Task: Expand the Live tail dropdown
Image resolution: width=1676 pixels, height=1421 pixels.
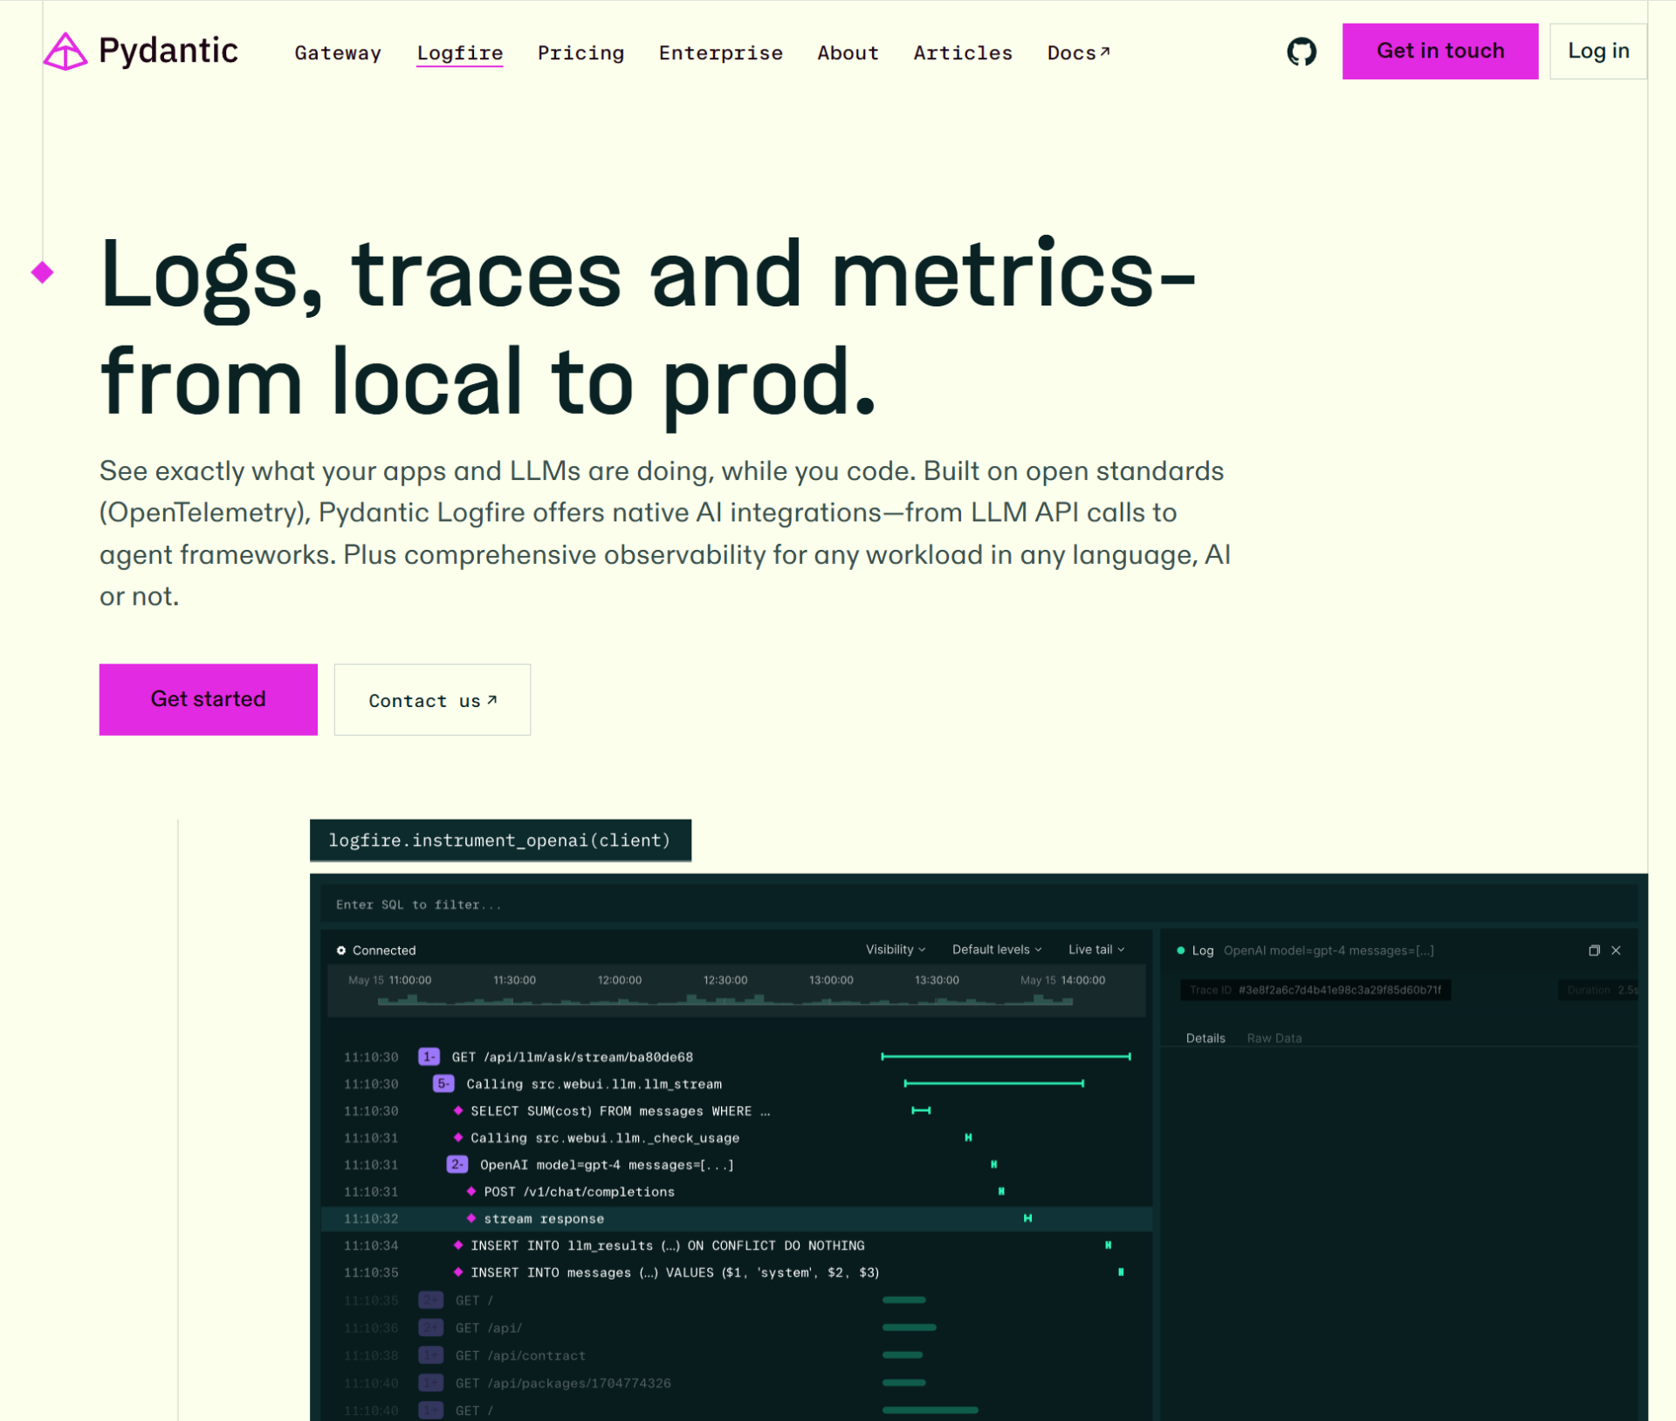Action: (x=1096, y=950)
